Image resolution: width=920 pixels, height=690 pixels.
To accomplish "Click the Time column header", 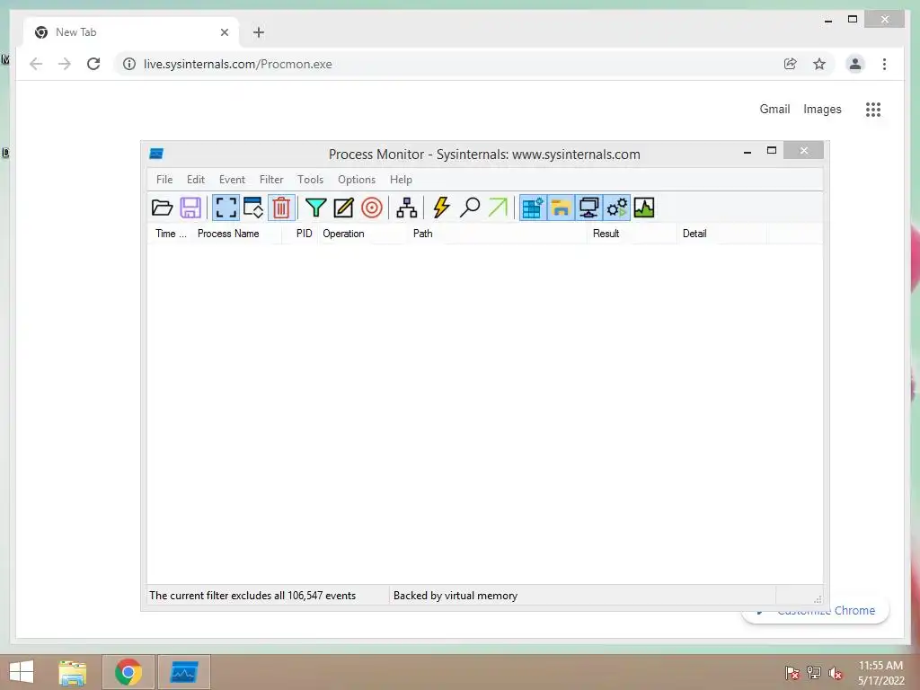I will tap(171, 234).
